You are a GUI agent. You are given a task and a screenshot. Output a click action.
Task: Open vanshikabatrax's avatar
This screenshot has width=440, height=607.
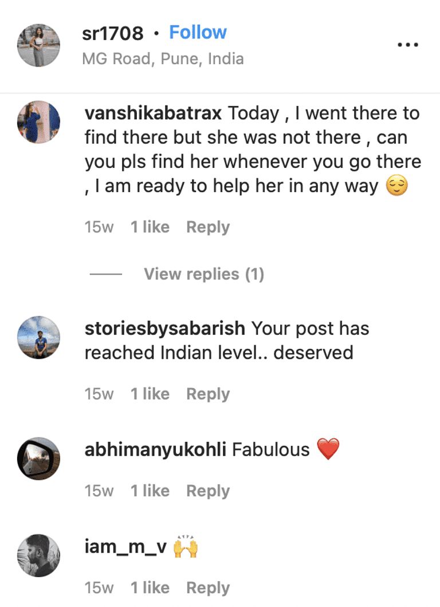pos(39,122)
